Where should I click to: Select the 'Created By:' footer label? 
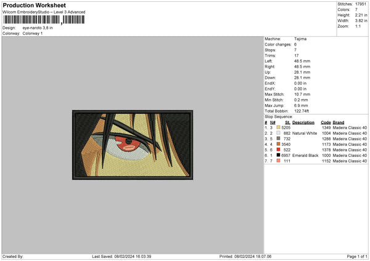(x=13, y=256)
